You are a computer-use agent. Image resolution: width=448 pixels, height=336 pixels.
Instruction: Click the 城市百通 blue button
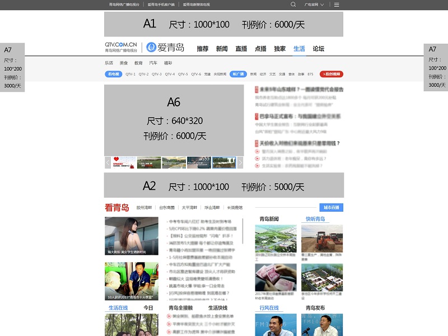(331, 207)
